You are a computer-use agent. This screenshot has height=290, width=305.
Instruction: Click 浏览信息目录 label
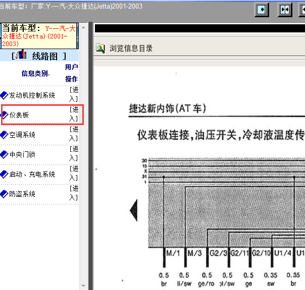[x=131, y=49]
